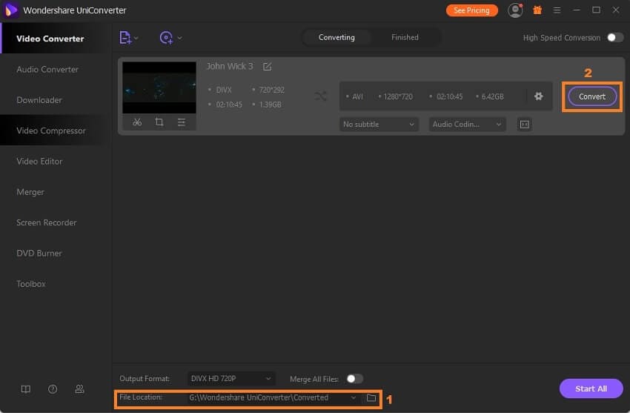Switch to the Converting tab
The width and height of the screenshot is (630, 413).
pos(336,37)
